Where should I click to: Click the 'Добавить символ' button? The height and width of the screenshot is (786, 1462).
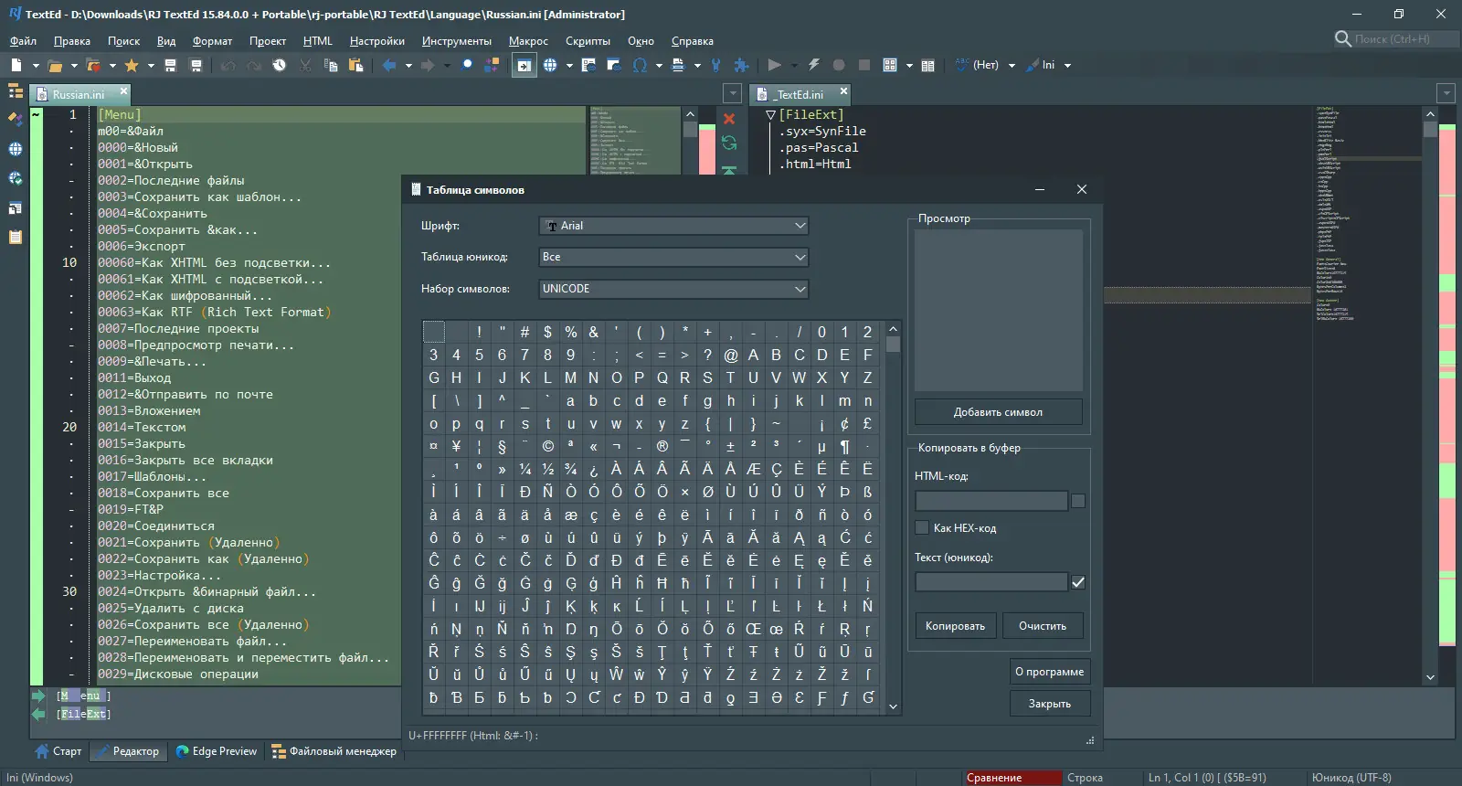pos(998,412)
